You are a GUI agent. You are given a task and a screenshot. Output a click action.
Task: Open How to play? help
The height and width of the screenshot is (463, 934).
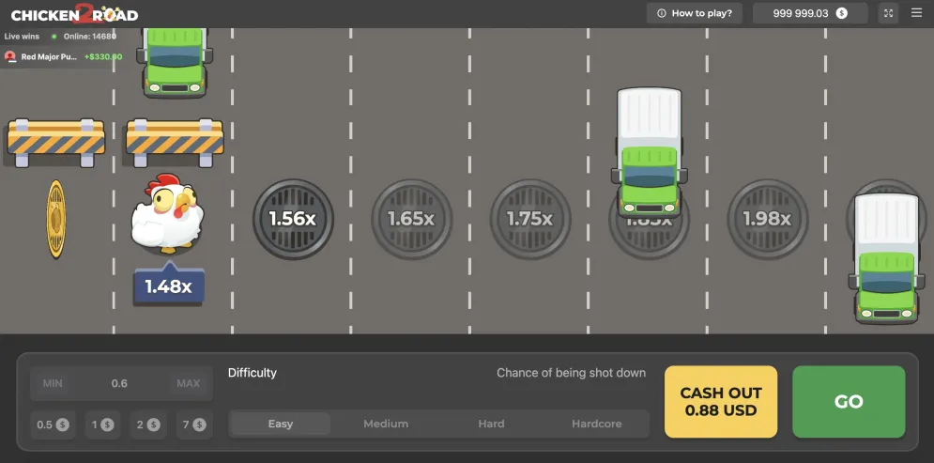[695, 13]
